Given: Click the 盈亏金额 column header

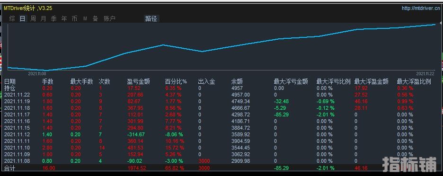Looking at the screenshot, I should coord(138,82).
